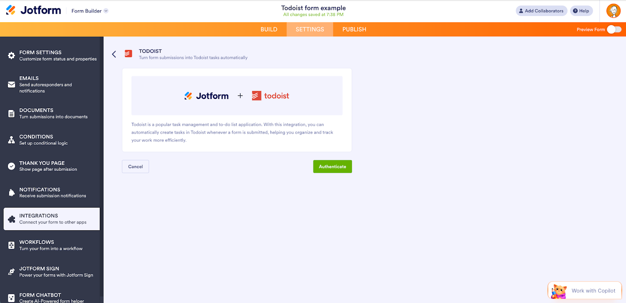
Task: Click the Form Chatbot icon
Action: pos(12,298)
